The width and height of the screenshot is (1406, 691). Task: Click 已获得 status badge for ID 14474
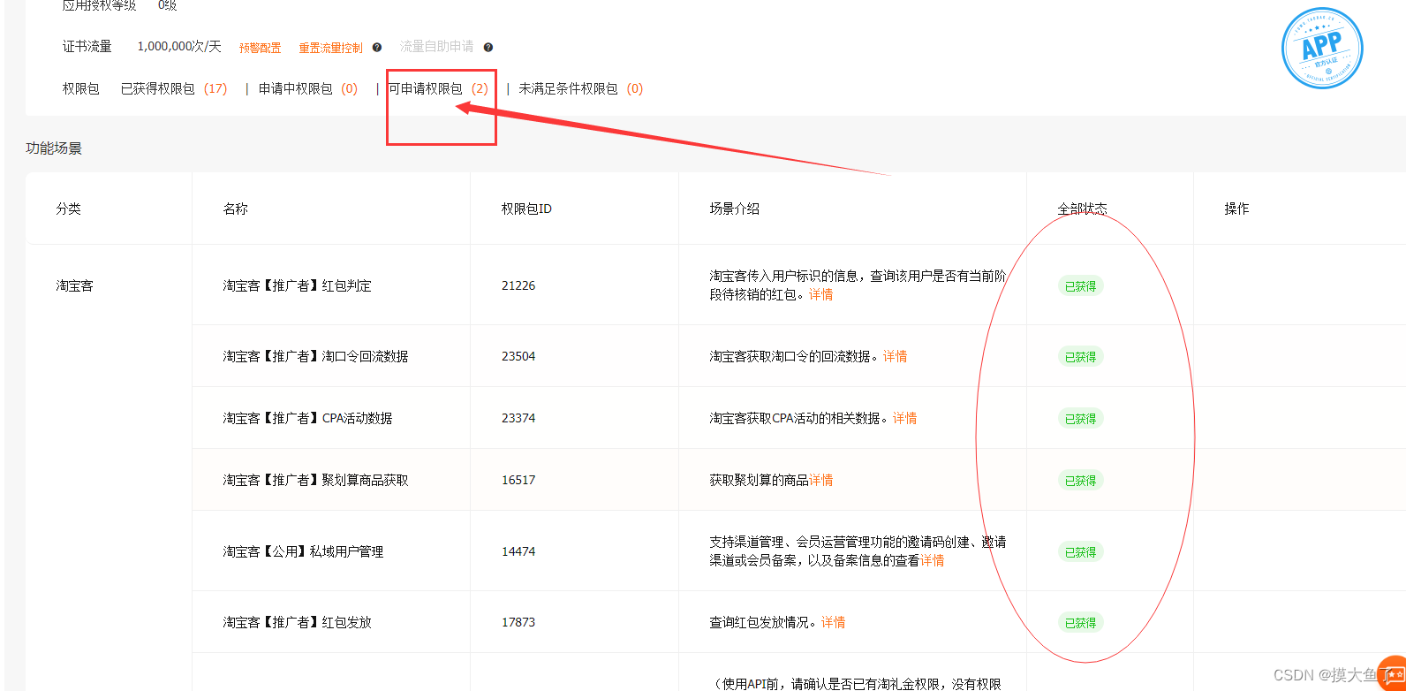(x=1080, y=552)
